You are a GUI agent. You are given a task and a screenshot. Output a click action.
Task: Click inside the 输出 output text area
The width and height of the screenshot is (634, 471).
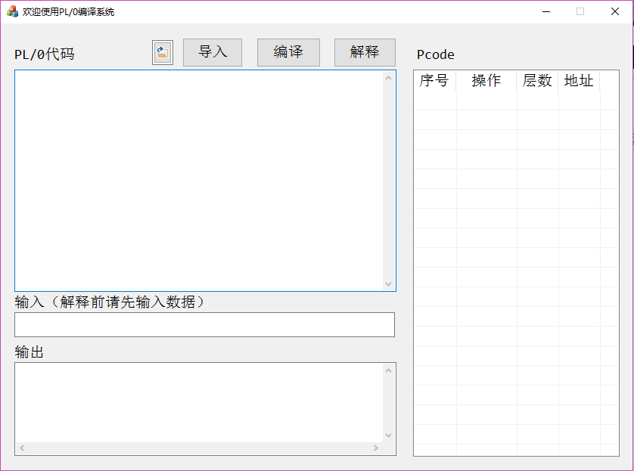point(199,402)
